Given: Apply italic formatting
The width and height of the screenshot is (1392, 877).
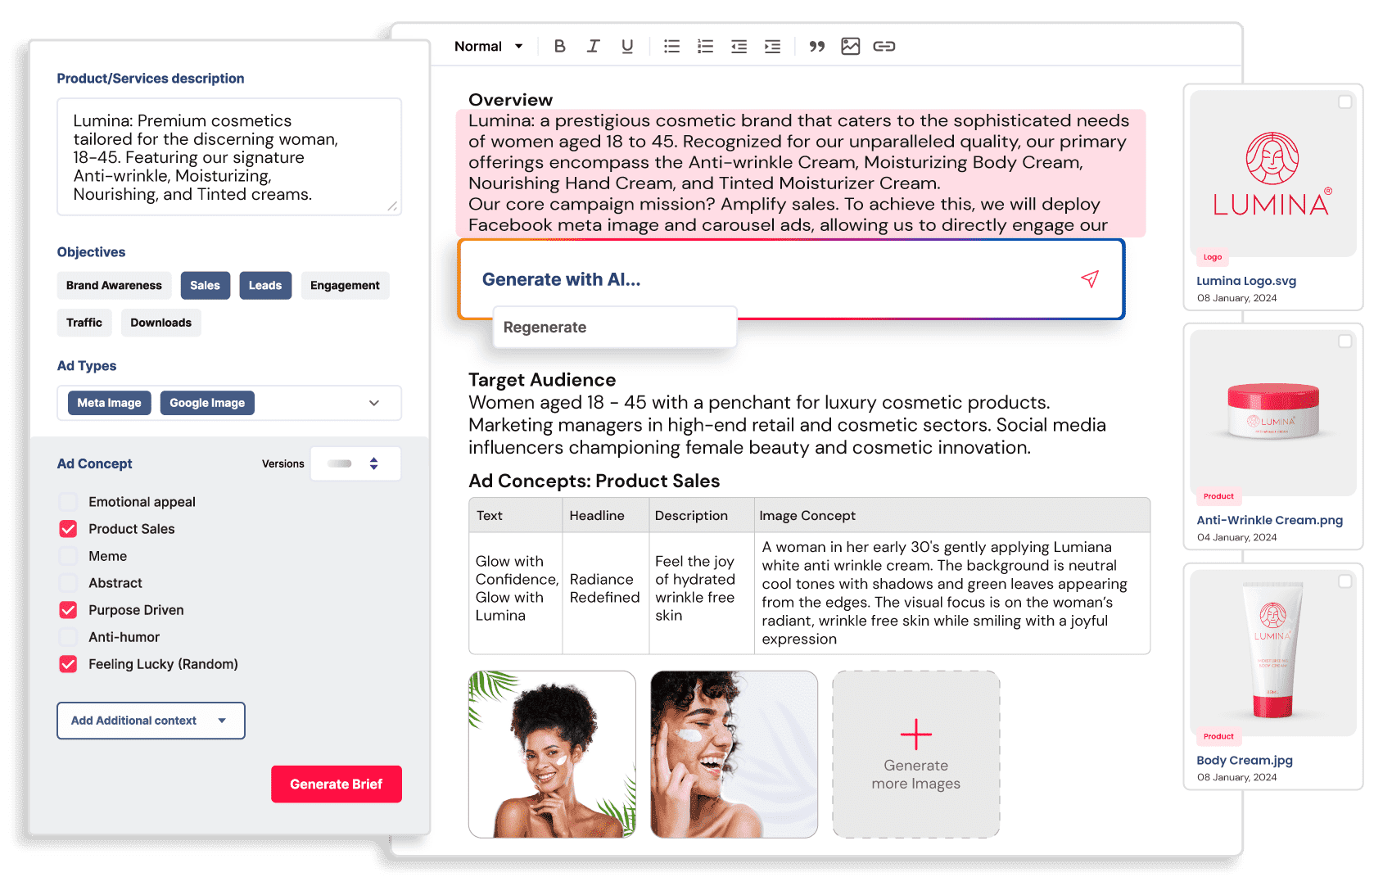Looking at the screenshot, I should (594, 46).
